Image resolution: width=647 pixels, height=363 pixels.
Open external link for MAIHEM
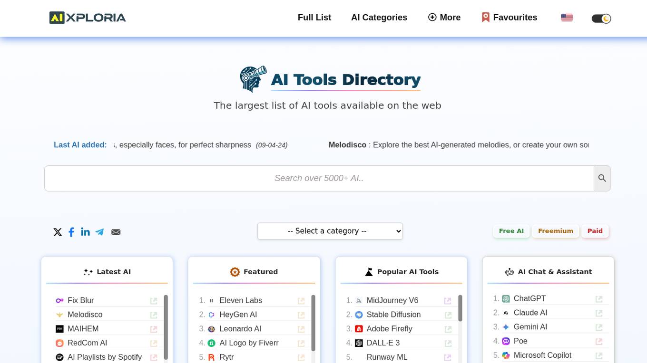154,329
